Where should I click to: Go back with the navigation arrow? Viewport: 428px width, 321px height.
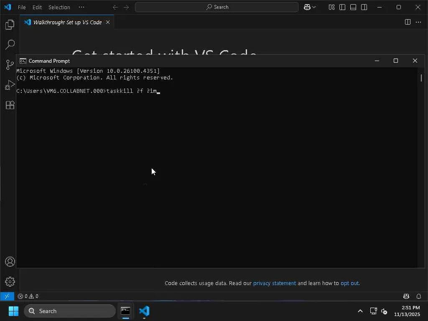(115, 7)
